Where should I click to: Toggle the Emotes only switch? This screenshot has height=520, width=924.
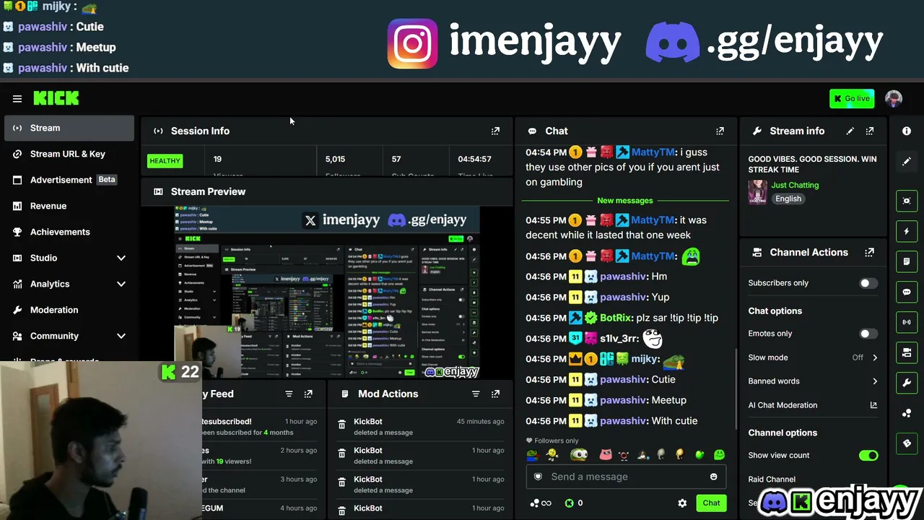(868, 334)
